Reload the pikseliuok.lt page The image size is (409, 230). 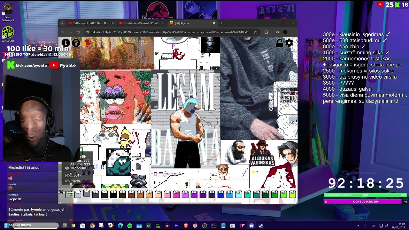point(78,32)
